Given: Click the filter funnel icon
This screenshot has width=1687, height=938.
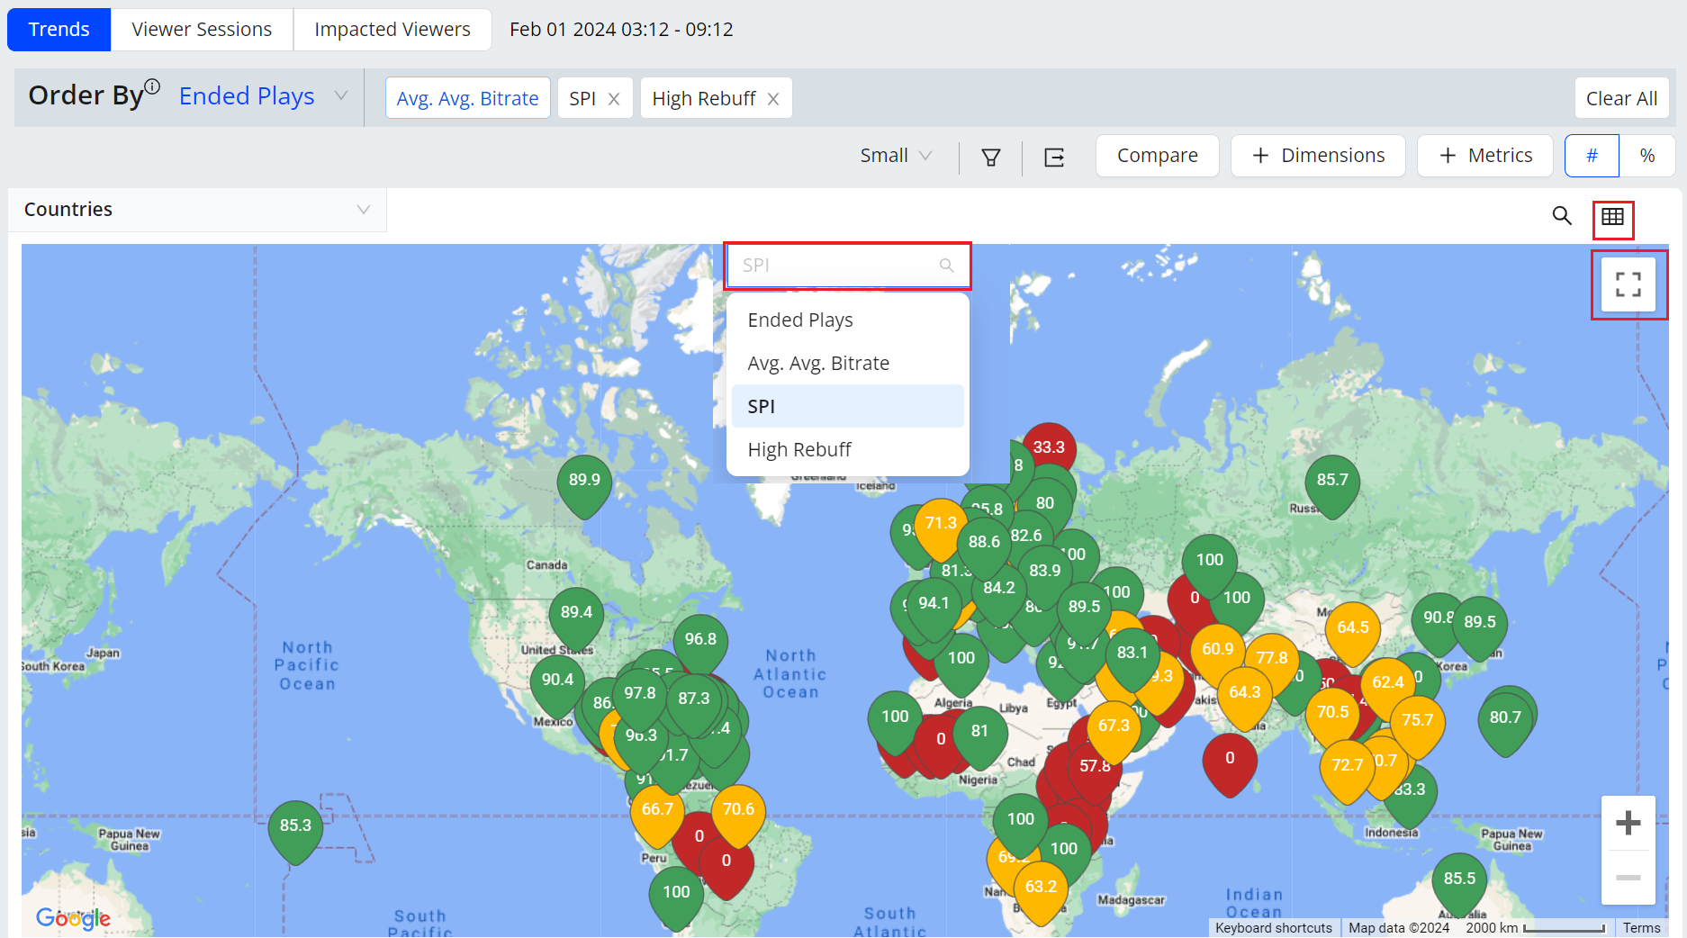Looking at the screenshot, I should coord(990,158).
